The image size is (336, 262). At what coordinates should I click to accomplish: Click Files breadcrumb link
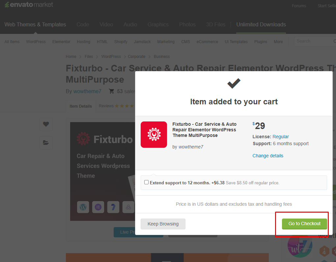pyautogui.click(x=89, y=57)
